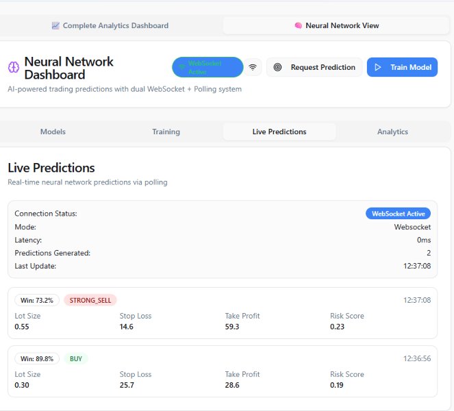
Task: Select the Live Predictions tab
Action: 279,132
